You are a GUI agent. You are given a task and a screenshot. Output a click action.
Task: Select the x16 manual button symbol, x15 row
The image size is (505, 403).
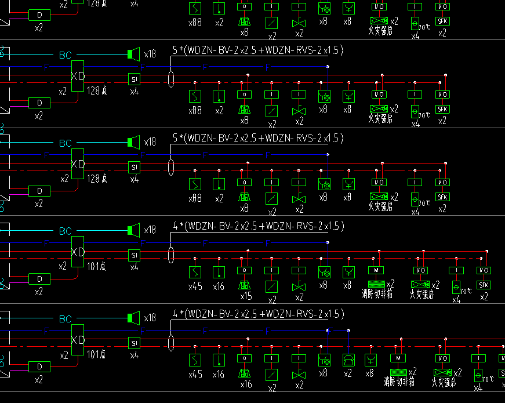click(x=219, y=272)
